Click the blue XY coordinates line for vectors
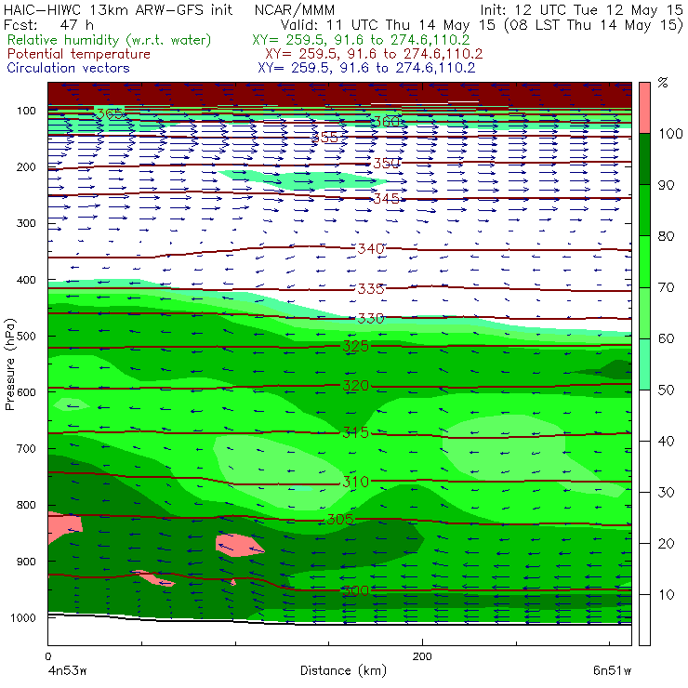 367,68
